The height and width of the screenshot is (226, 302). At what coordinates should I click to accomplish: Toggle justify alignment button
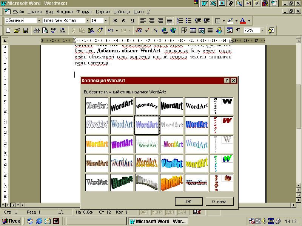coord(169,20)
